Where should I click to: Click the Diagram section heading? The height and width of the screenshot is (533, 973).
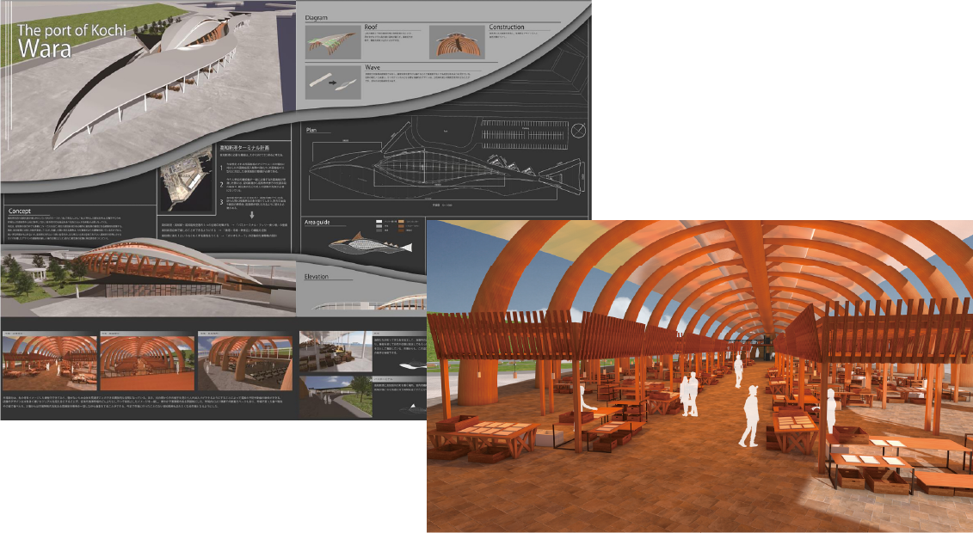[319, 16]
